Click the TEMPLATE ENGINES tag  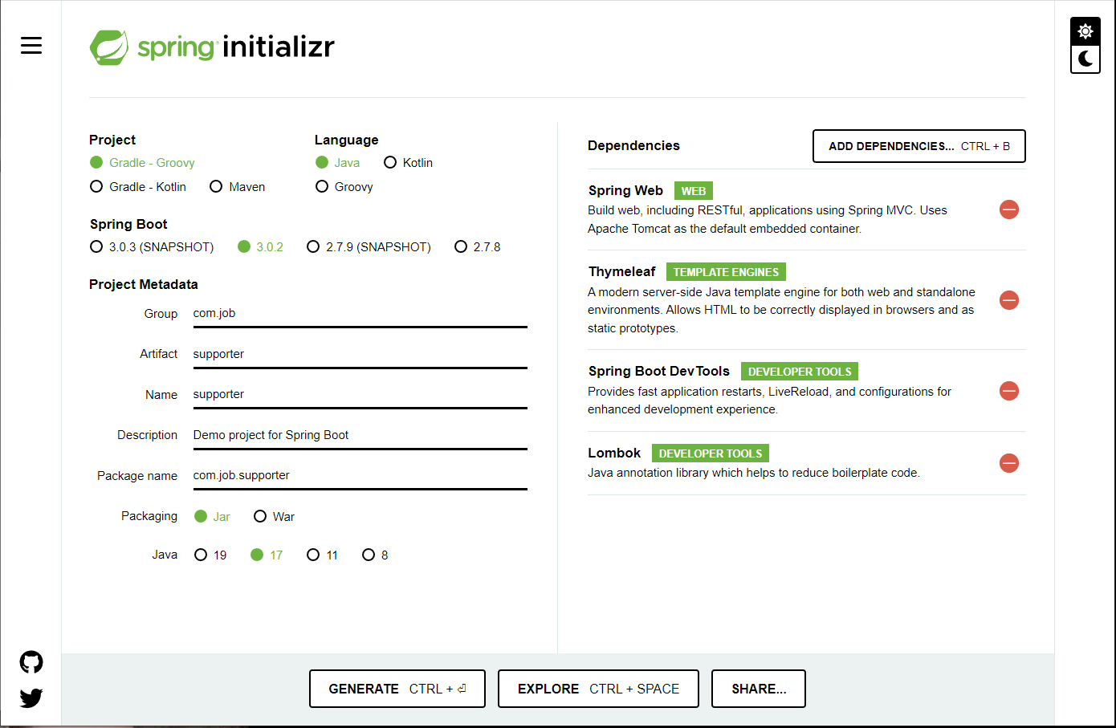click(x=726, y=272)
